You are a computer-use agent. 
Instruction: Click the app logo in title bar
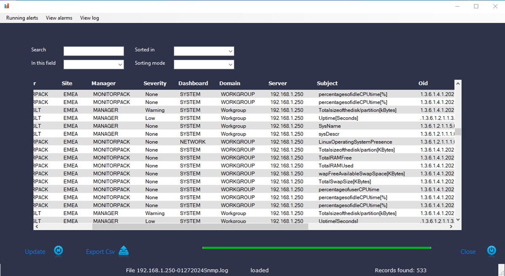click(x=6, y=6)
